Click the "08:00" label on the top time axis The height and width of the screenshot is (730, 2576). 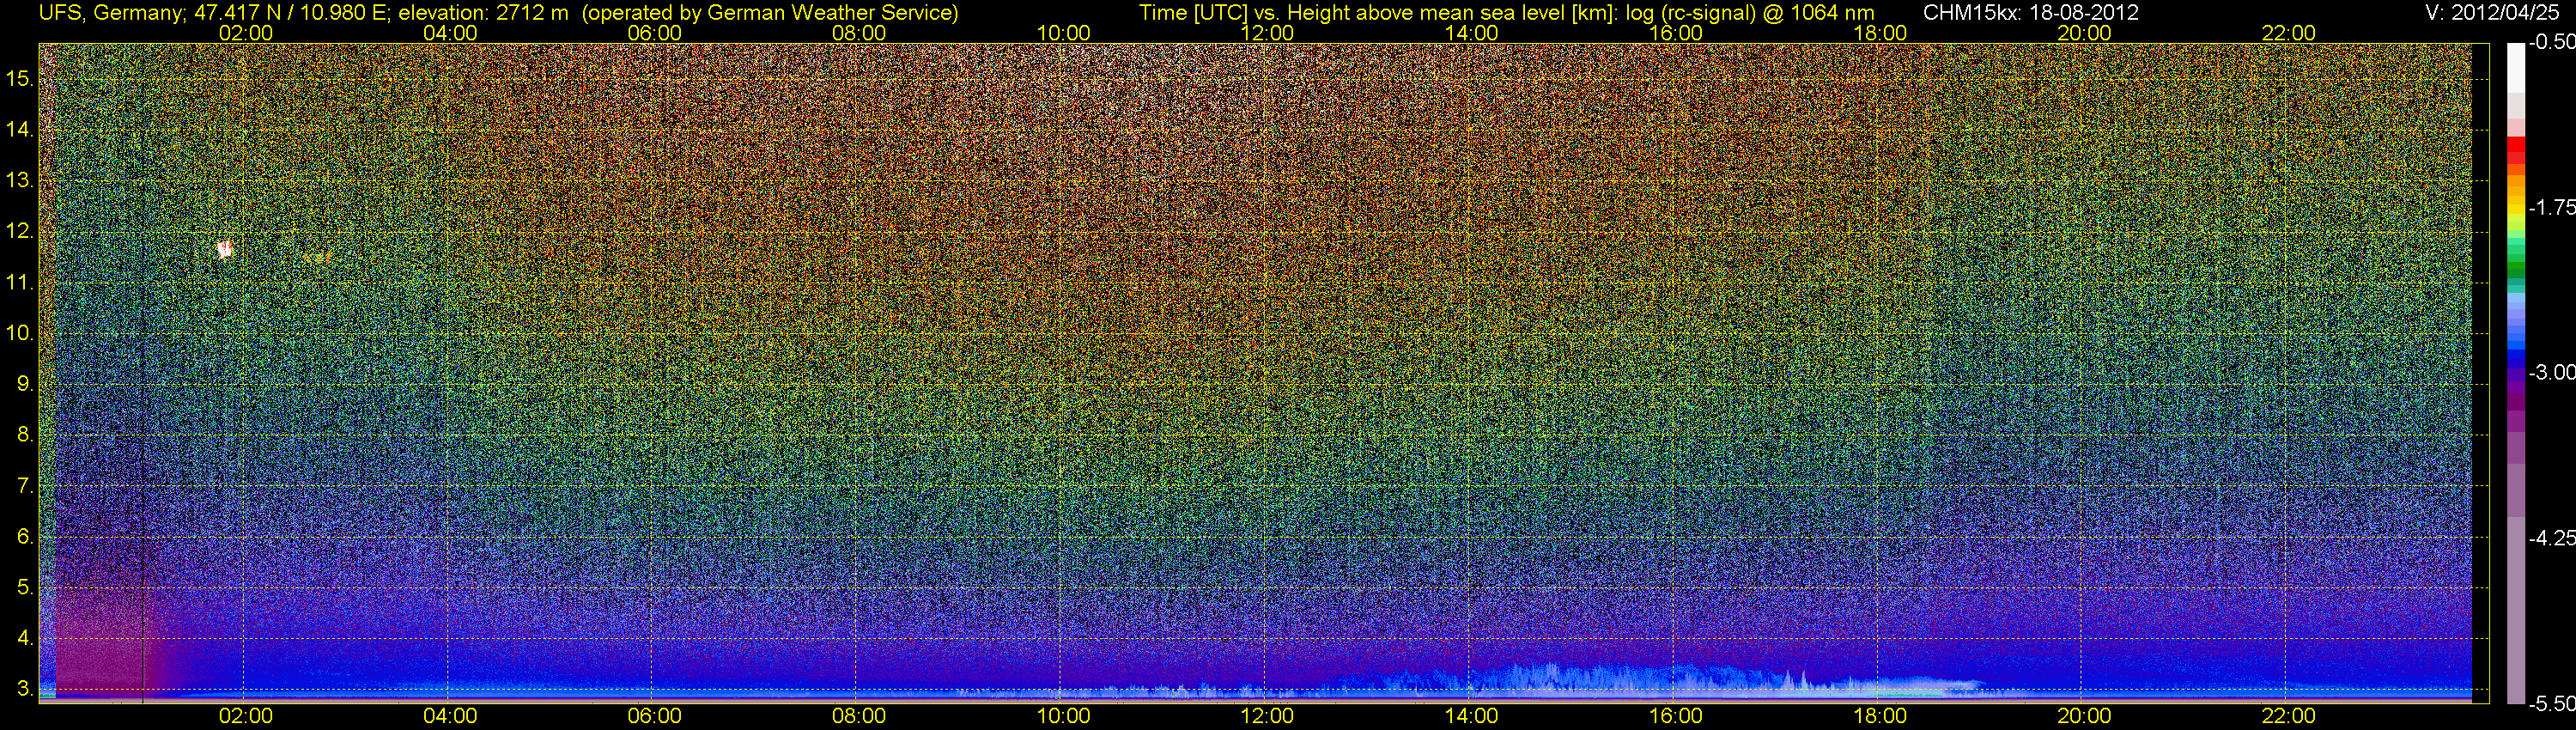click(x=859, y=33)
